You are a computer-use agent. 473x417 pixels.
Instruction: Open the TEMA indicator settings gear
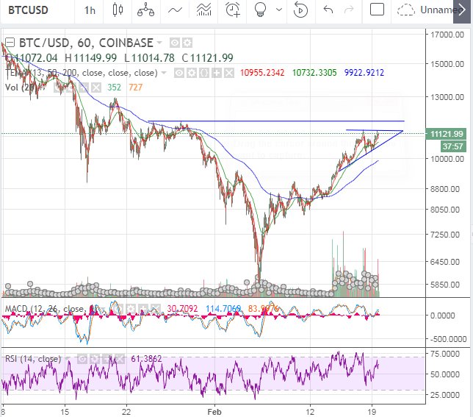pos(192,73)
